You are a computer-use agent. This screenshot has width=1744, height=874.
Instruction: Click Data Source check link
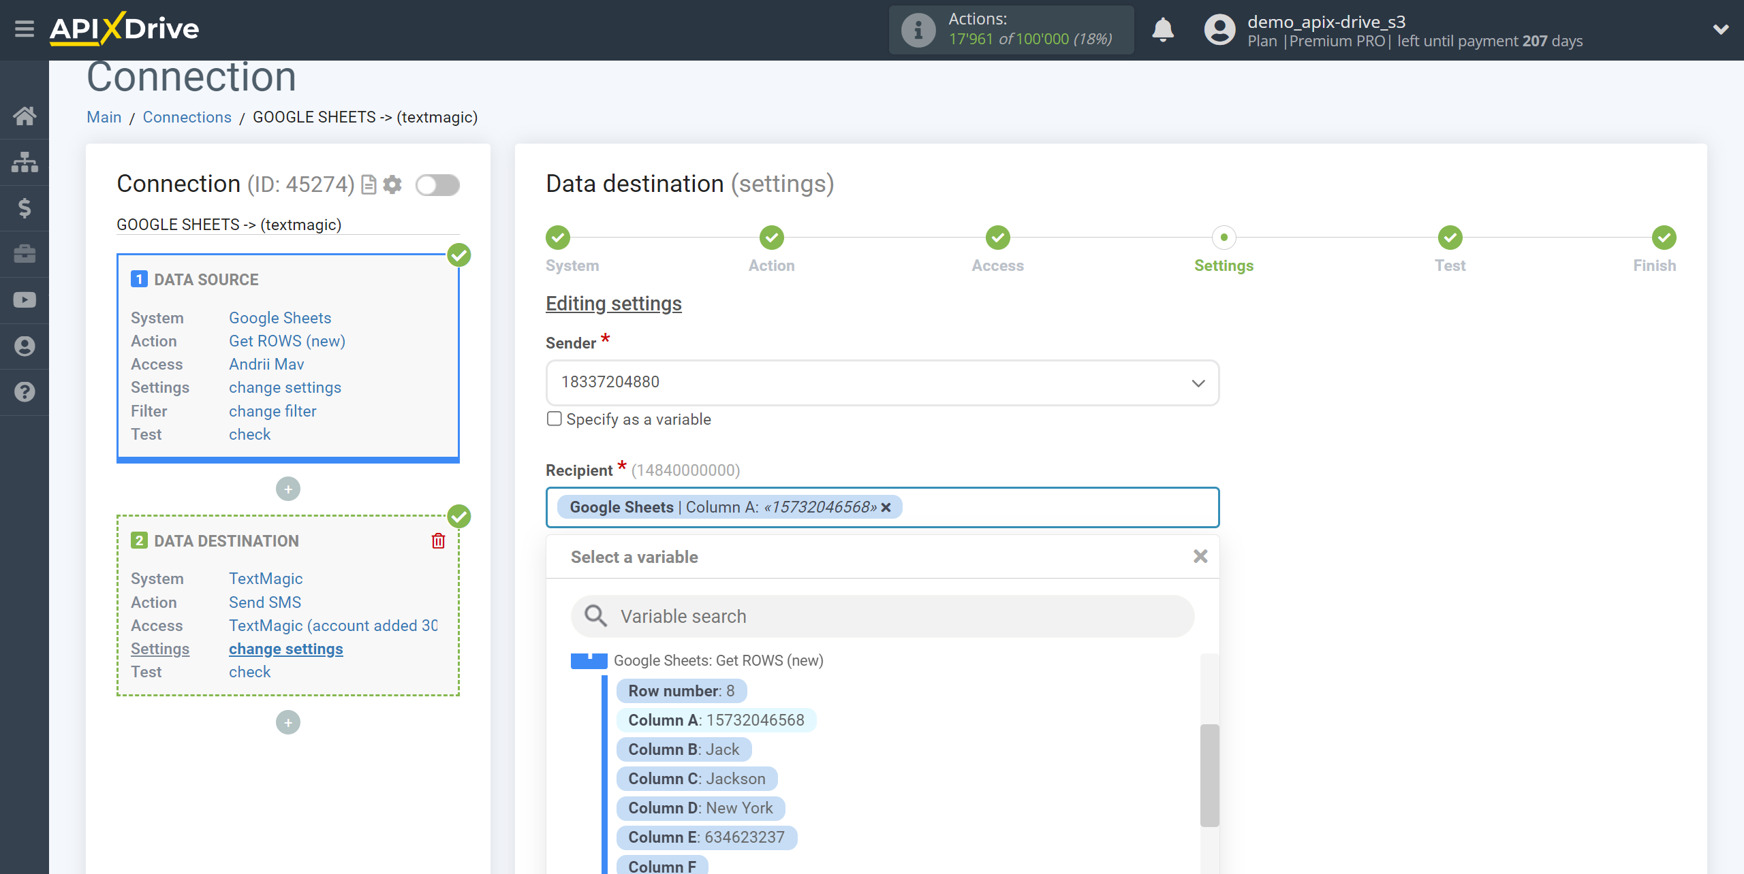point(249,434)
